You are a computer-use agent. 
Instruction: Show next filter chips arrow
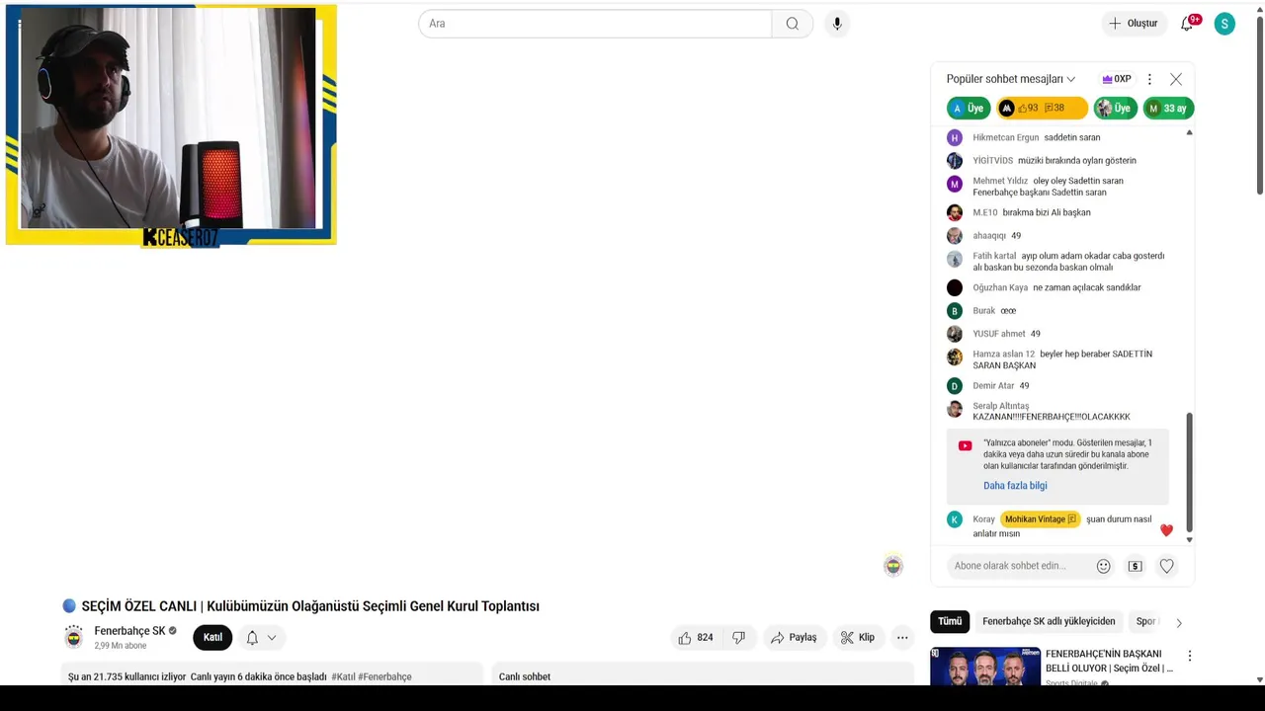tap(1178, 622)
